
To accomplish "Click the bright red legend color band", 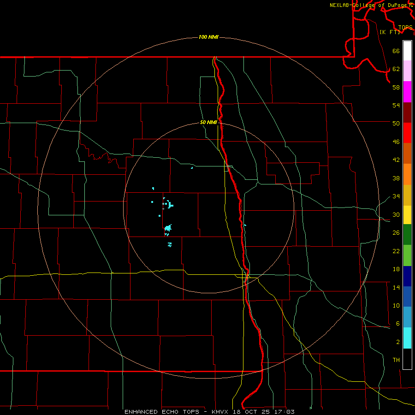I will click(x=407, y=133).
